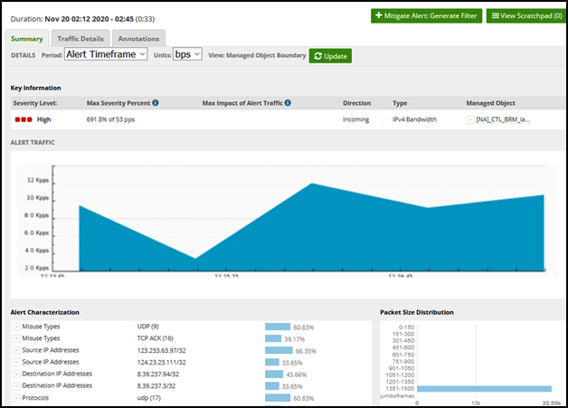Click the Incoming direction value

click(x=355, y=119)
